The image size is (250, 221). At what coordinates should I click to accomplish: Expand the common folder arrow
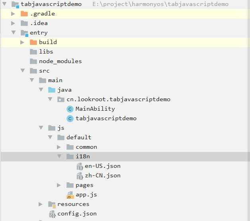[59, 147]
